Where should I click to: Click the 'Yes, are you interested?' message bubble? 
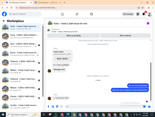pyautogui.click(x=138, y=86)
